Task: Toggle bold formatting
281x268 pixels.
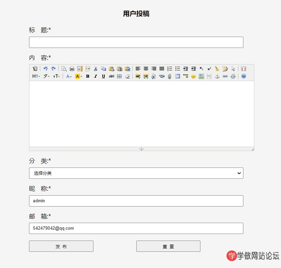Action: tap(88, 76)
